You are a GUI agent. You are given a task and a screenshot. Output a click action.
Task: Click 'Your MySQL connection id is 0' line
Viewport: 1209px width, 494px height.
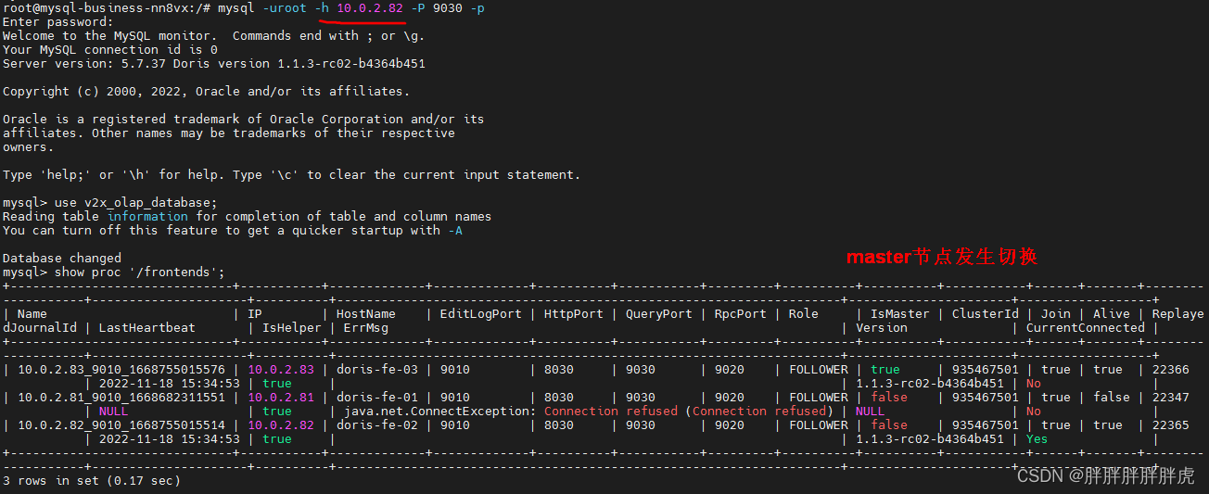click(110, 50)
